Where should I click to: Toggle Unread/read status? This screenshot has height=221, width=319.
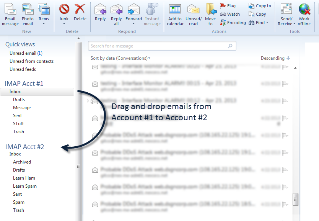pos(194,15)
